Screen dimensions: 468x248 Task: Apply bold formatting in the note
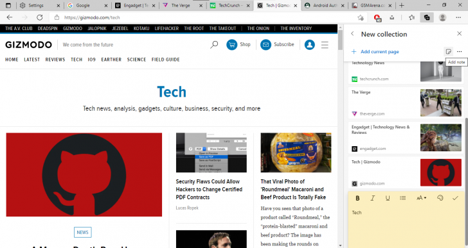(357, 198)
